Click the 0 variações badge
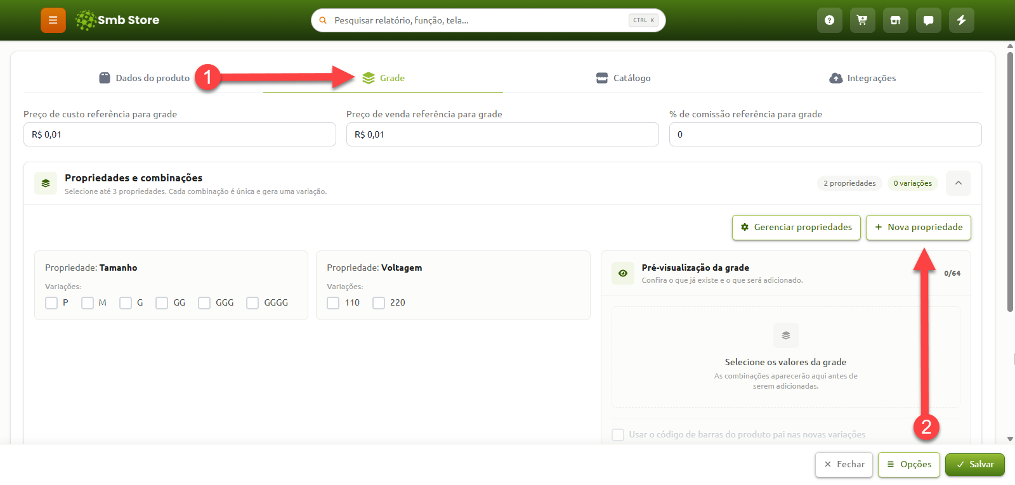Image resolution: width=1015 pixels, height=485 pixels. pyautogui.click(x=912, y=183)
